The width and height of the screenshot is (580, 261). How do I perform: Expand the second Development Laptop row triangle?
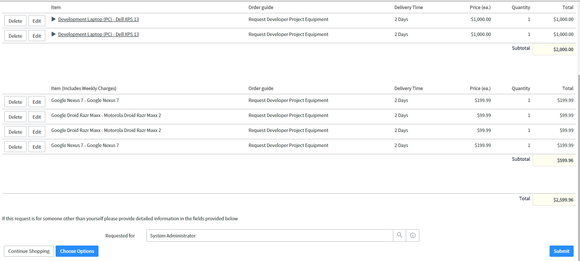(x=54, y=34)
